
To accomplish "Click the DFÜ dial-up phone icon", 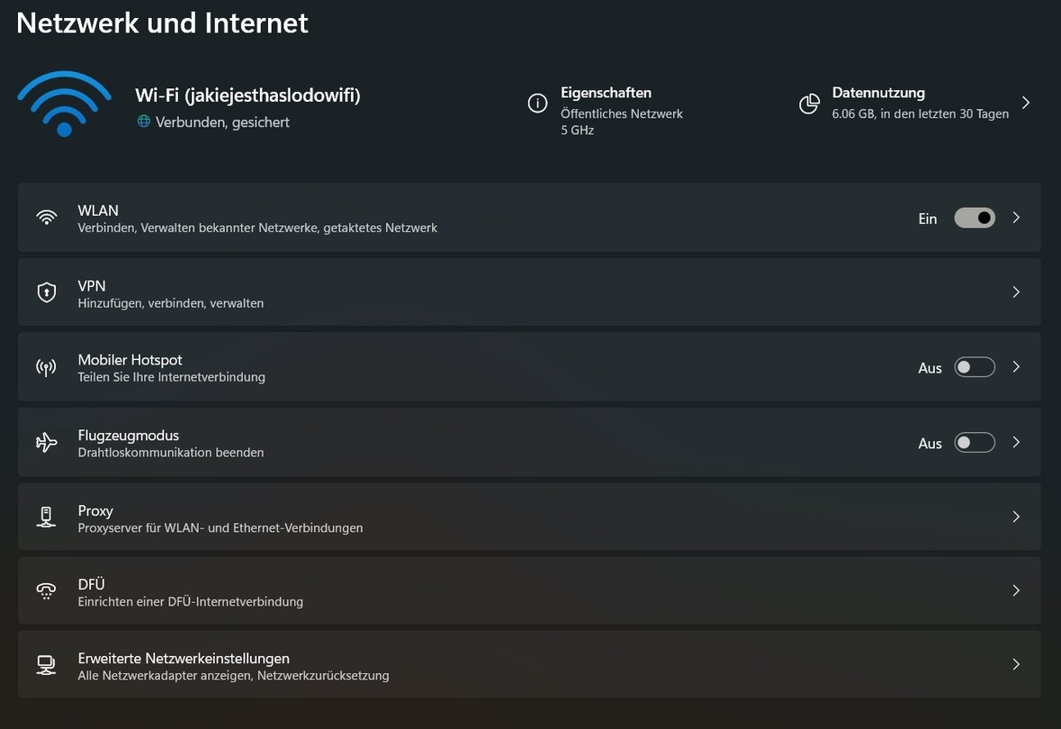I will [46, 591].
